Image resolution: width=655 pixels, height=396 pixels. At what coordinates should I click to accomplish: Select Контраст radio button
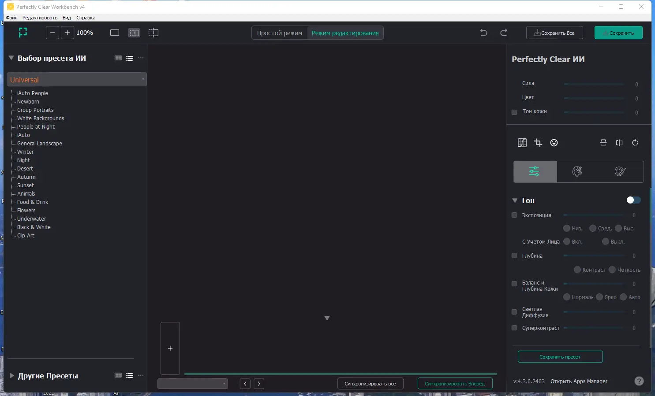point(577,270)
